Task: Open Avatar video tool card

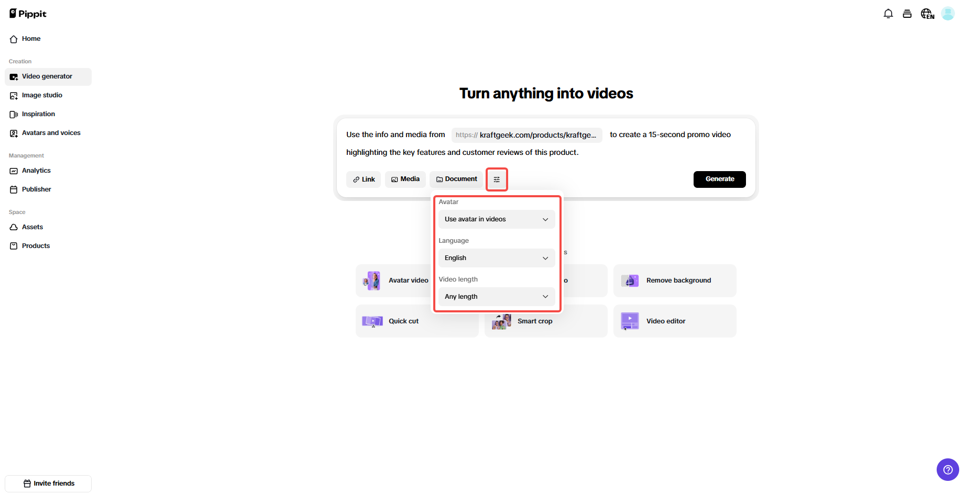Action: click(x=393, y=280)
